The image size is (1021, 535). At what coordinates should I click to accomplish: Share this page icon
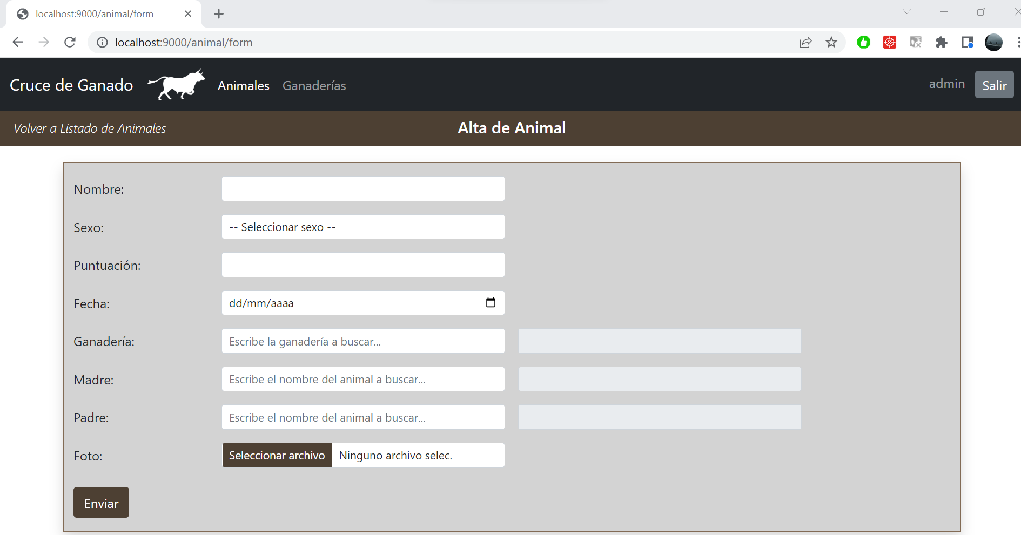tap(805, 42)
